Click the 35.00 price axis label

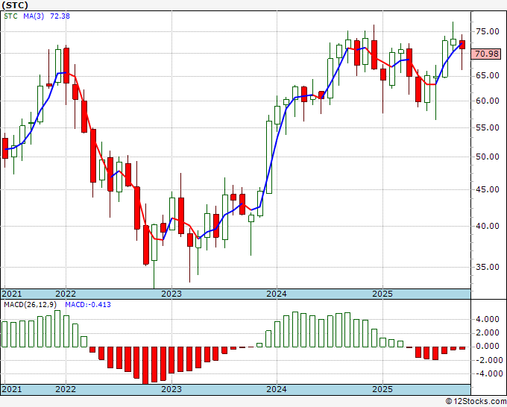point(488,267)
